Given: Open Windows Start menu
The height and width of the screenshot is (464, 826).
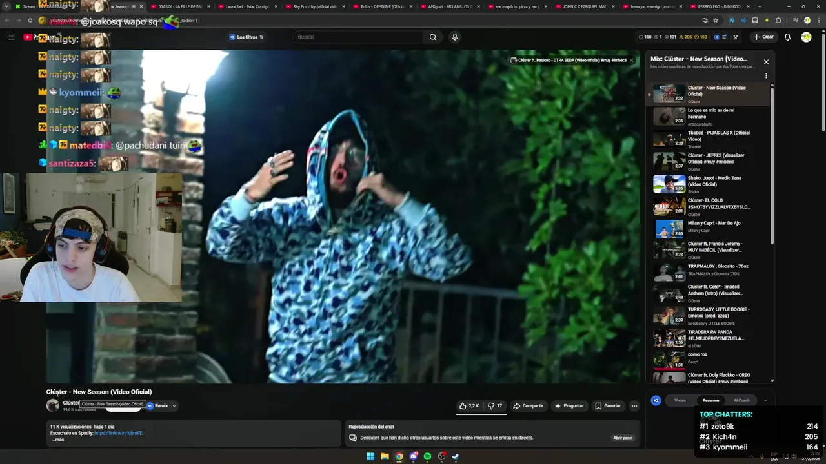Looking at the screenshot, I should pos(370,456).
